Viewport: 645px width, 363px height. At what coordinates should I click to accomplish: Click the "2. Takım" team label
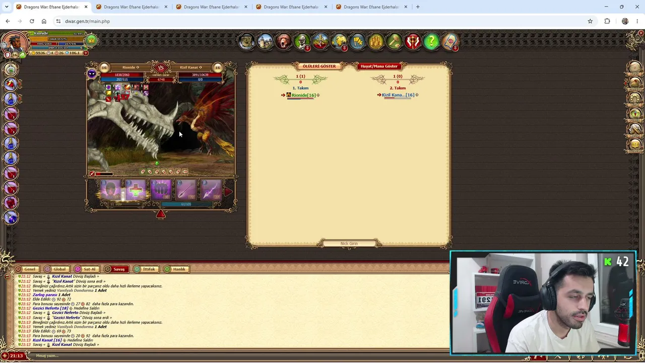[398, 88]
